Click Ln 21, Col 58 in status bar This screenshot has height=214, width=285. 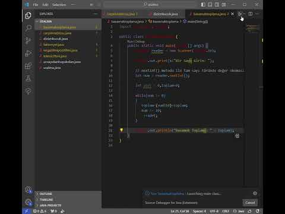pyautogui.click(x=180, y=211)
